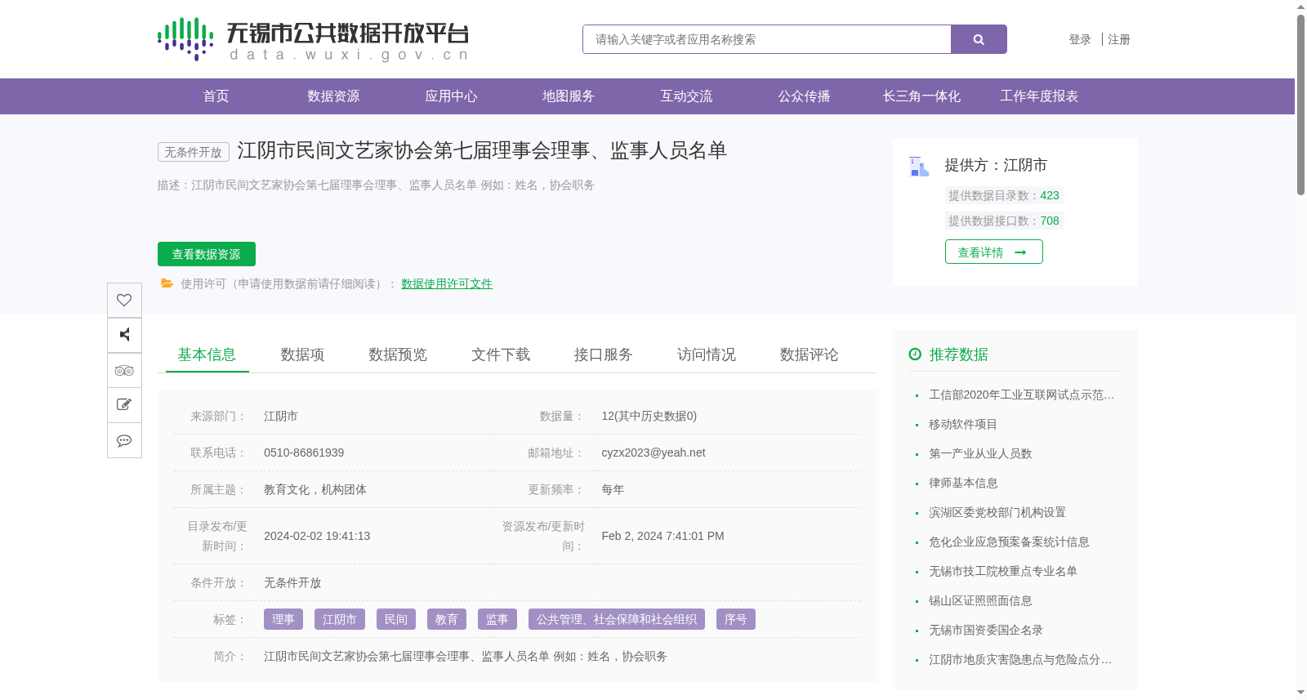Open the 登录 login link
1307x700 pixels.
pos(1080,39)
